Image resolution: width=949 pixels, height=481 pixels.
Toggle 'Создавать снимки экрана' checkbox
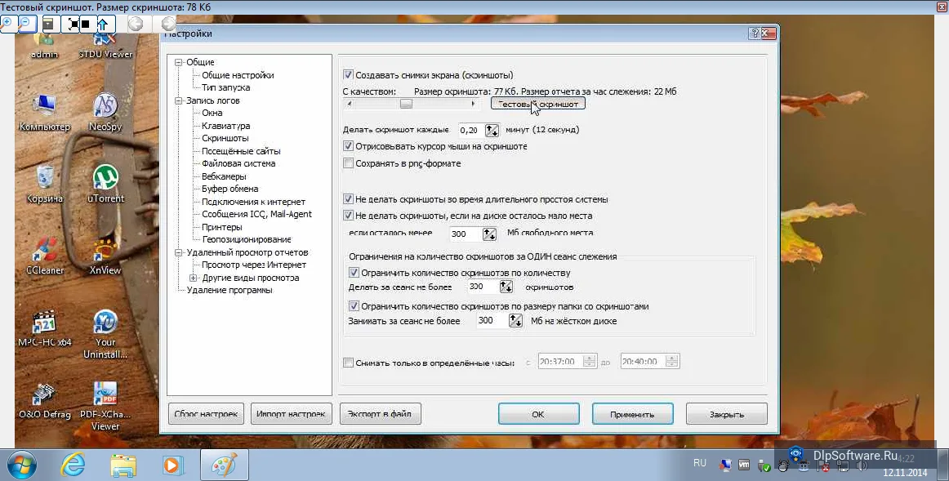click(x=348, y=75)
